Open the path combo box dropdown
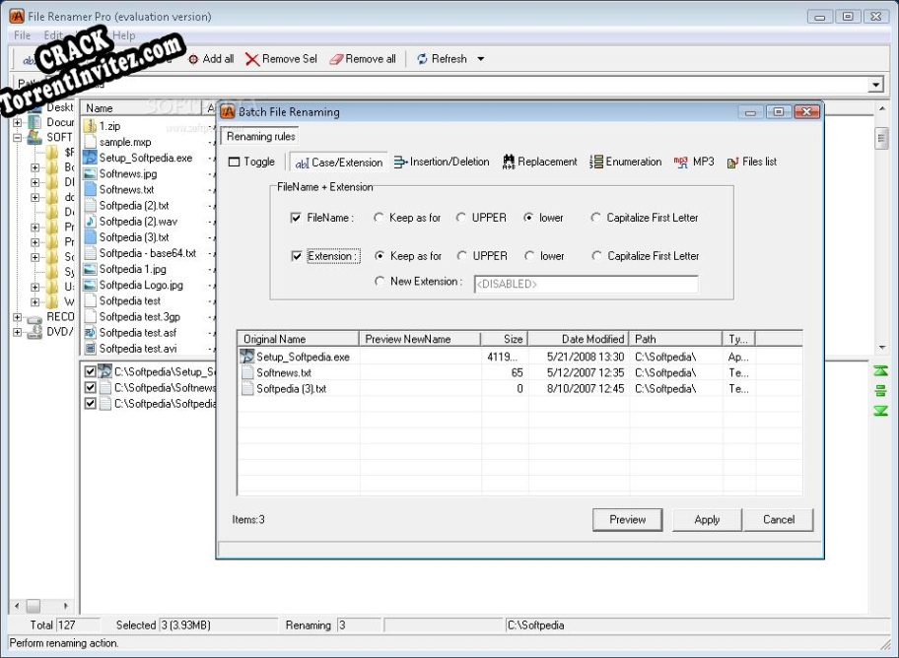This screenshot has width=899, height=658. pos(876,84)
